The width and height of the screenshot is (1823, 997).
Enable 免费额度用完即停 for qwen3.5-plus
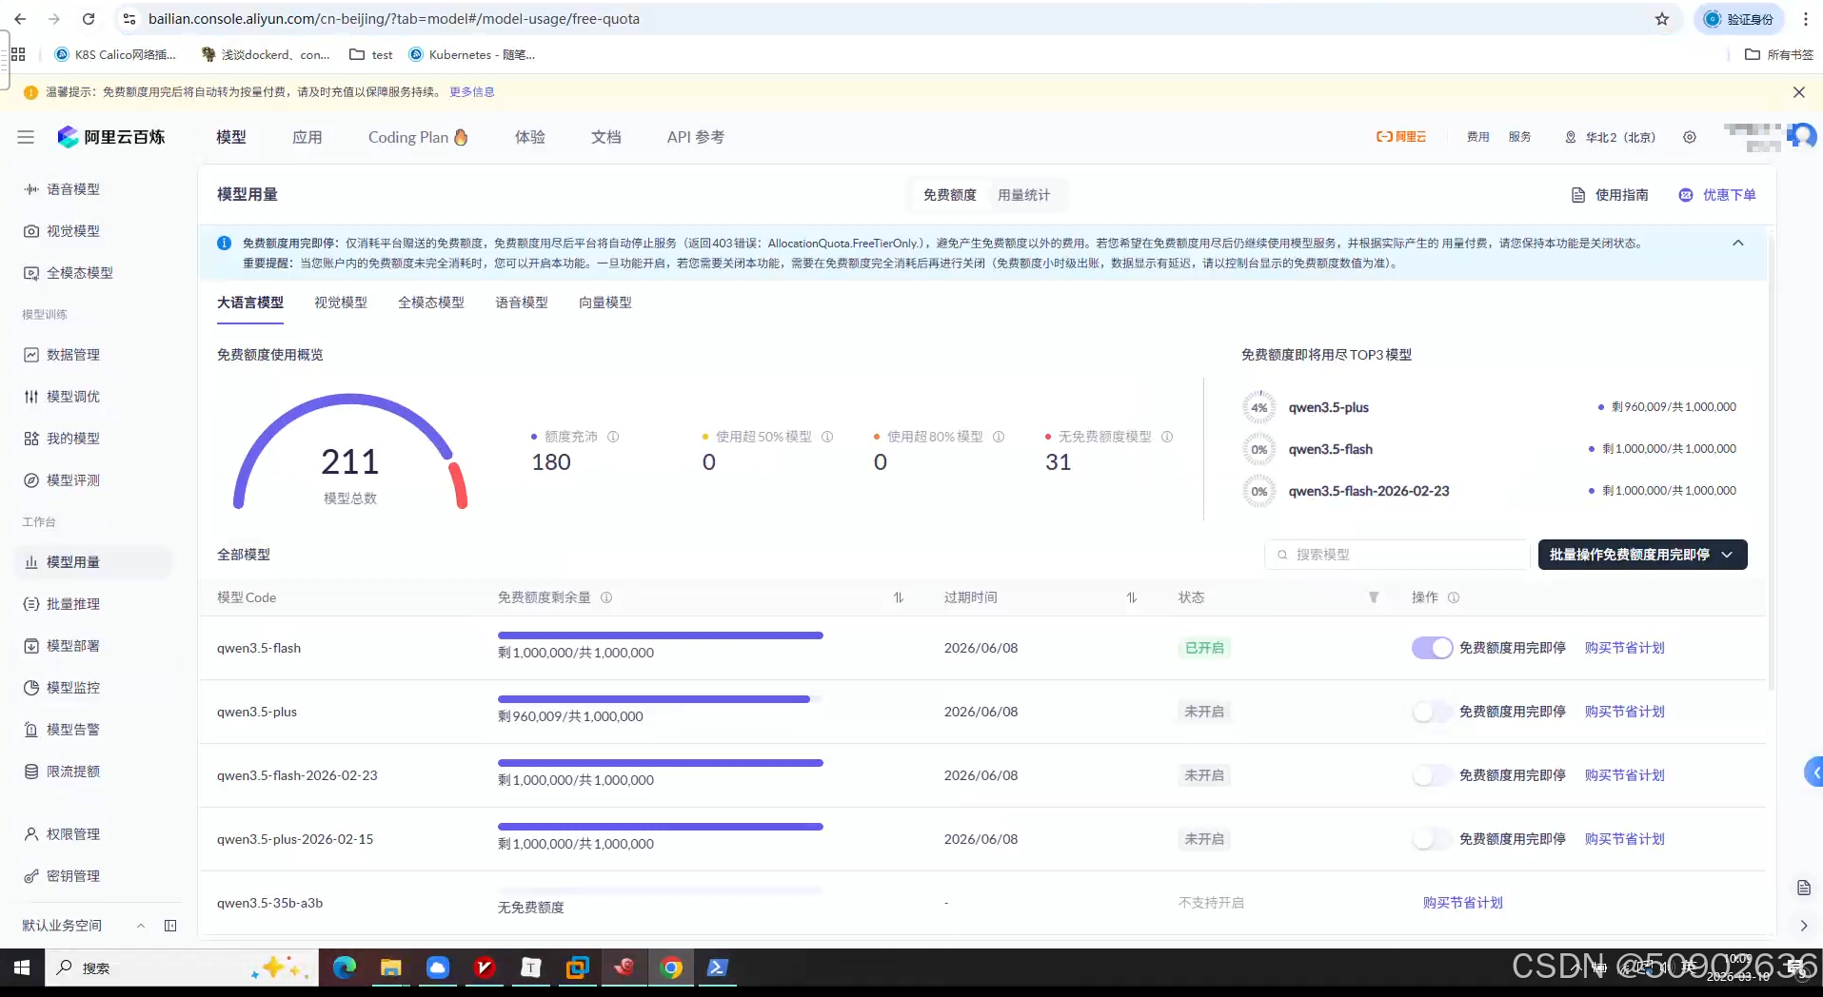(1432, 712)
